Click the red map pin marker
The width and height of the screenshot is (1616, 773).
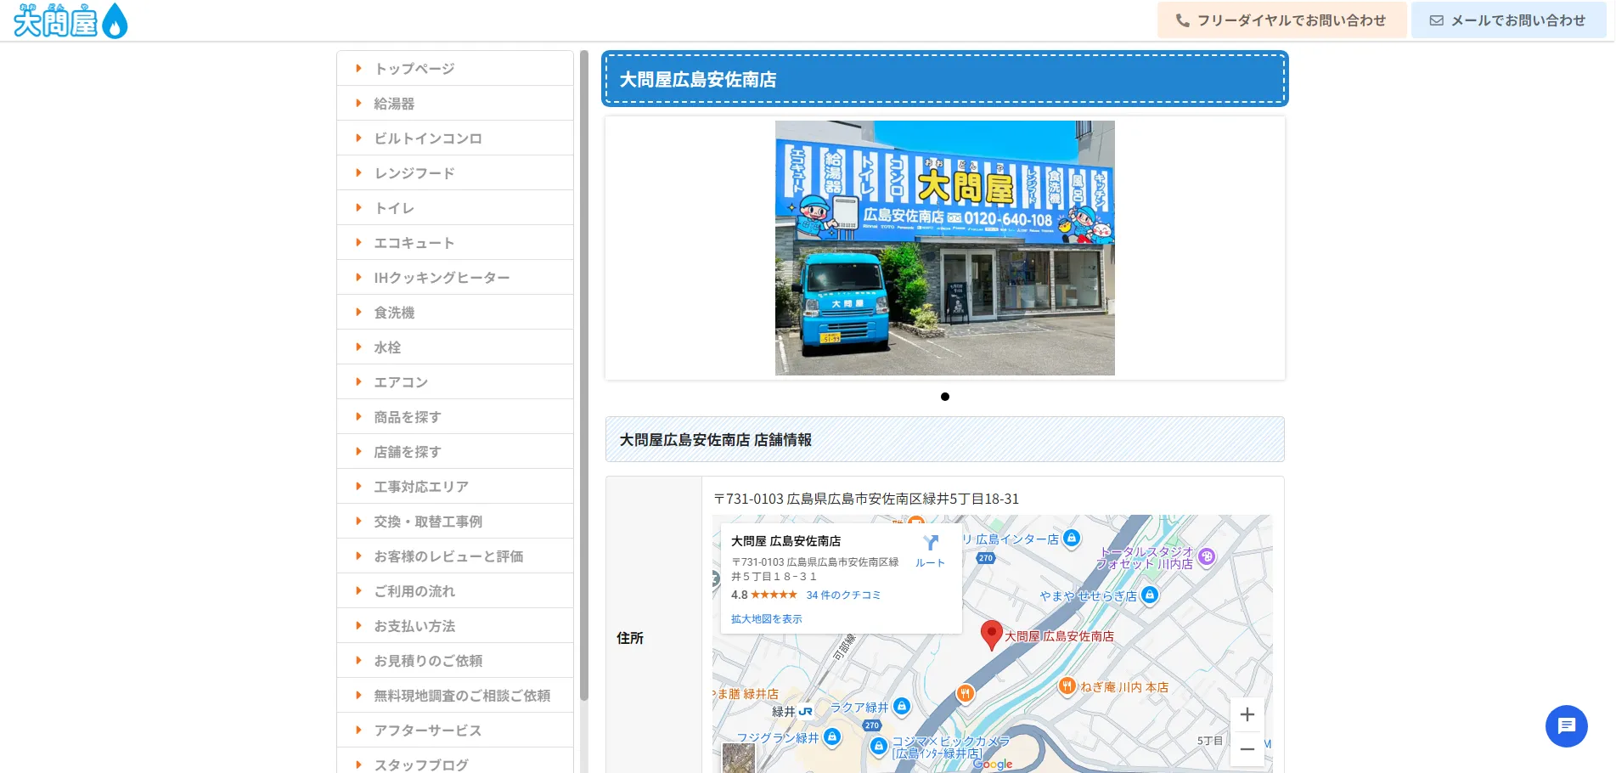tap(990, 635)
